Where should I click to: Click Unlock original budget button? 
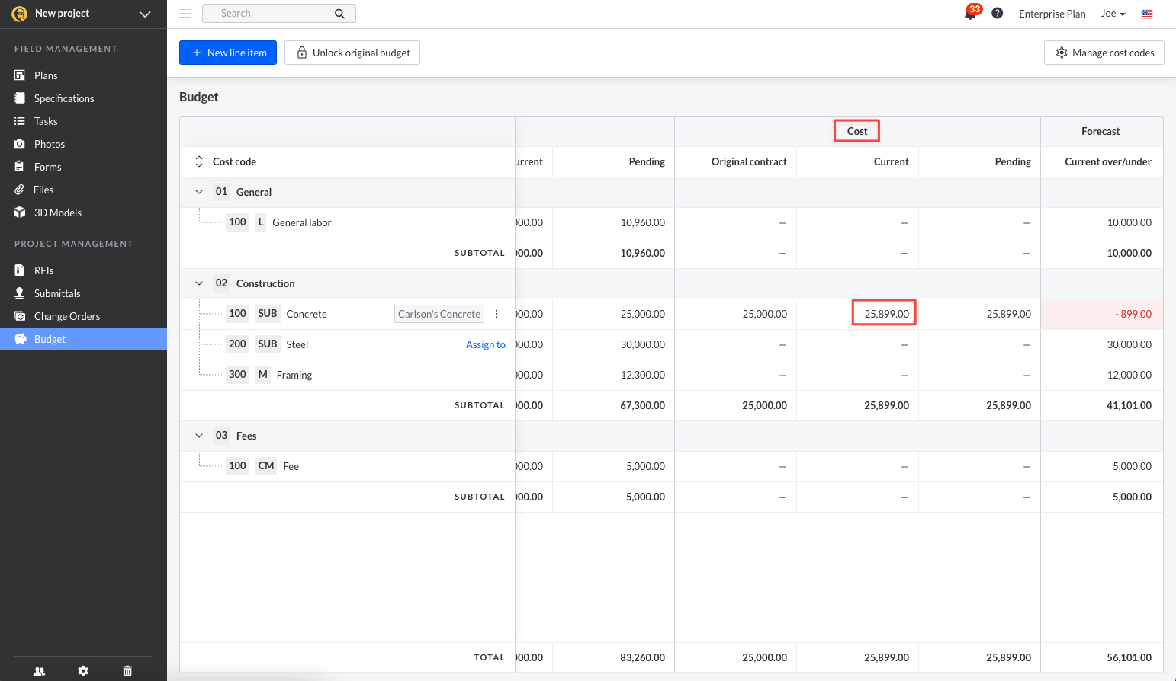click(x=352, y=53)
